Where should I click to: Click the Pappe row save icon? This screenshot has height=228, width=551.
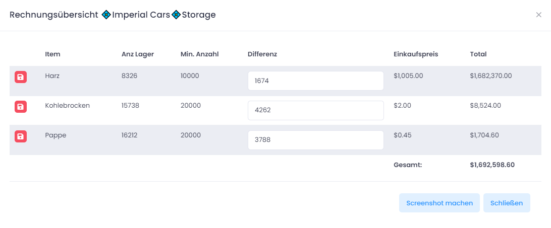pyautogui.click(x=21, y=136)
